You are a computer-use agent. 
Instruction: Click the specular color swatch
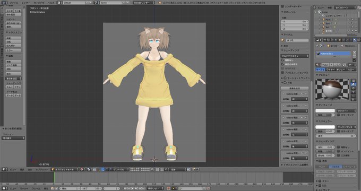tap(325, 127)
